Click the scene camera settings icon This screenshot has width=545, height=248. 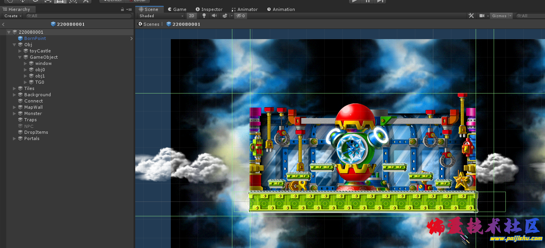[x=483, y=16]
